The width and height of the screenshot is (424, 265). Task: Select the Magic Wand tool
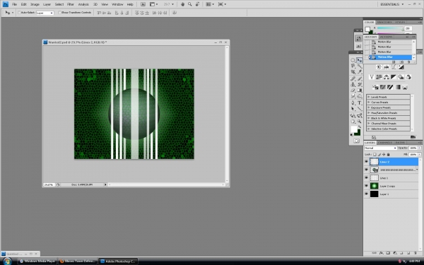coord(360,66)
